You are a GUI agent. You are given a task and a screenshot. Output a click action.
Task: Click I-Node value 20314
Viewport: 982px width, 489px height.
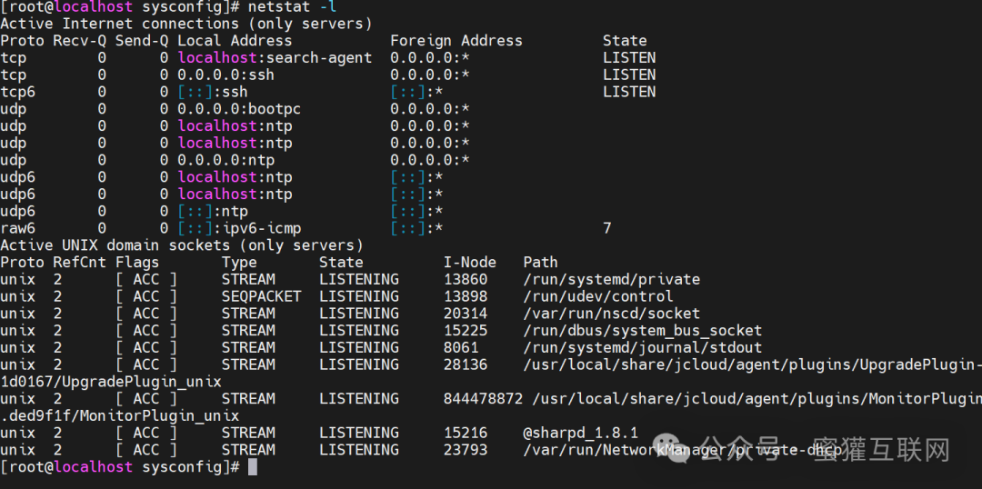(466, 314)
